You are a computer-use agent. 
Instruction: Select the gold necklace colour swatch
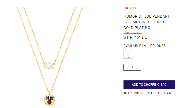click(128, 54)
